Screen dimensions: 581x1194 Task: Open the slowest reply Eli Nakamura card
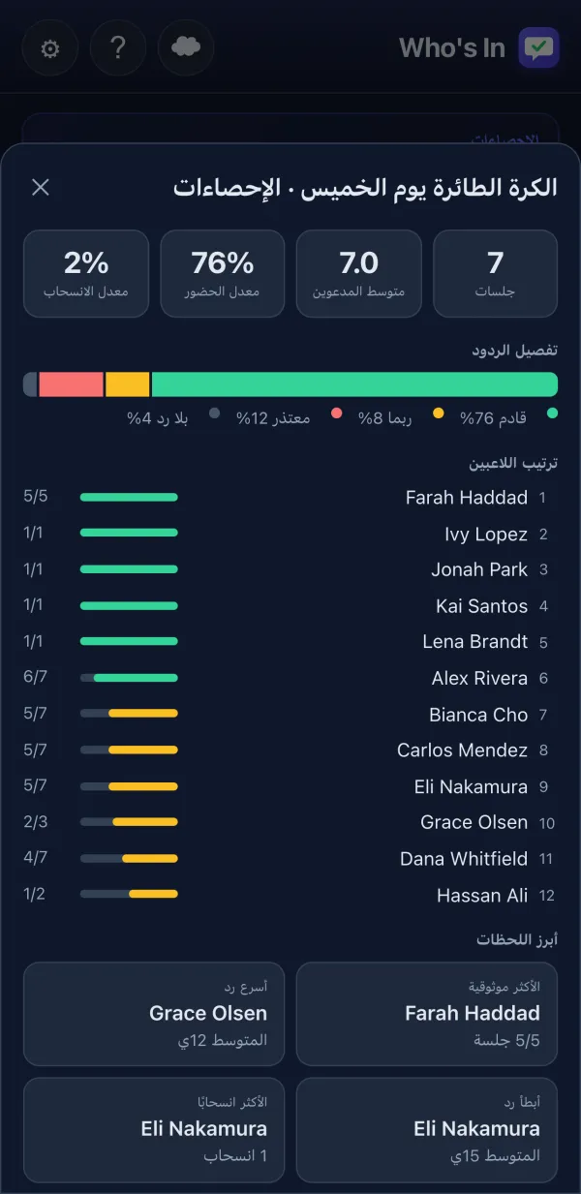427,1130
